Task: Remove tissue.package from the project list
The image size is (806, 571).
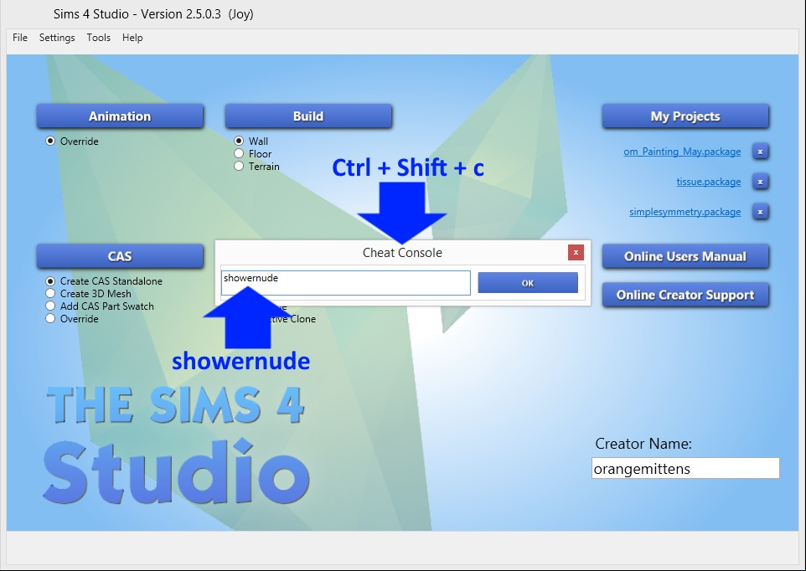Action: click(x=760, y=182)
